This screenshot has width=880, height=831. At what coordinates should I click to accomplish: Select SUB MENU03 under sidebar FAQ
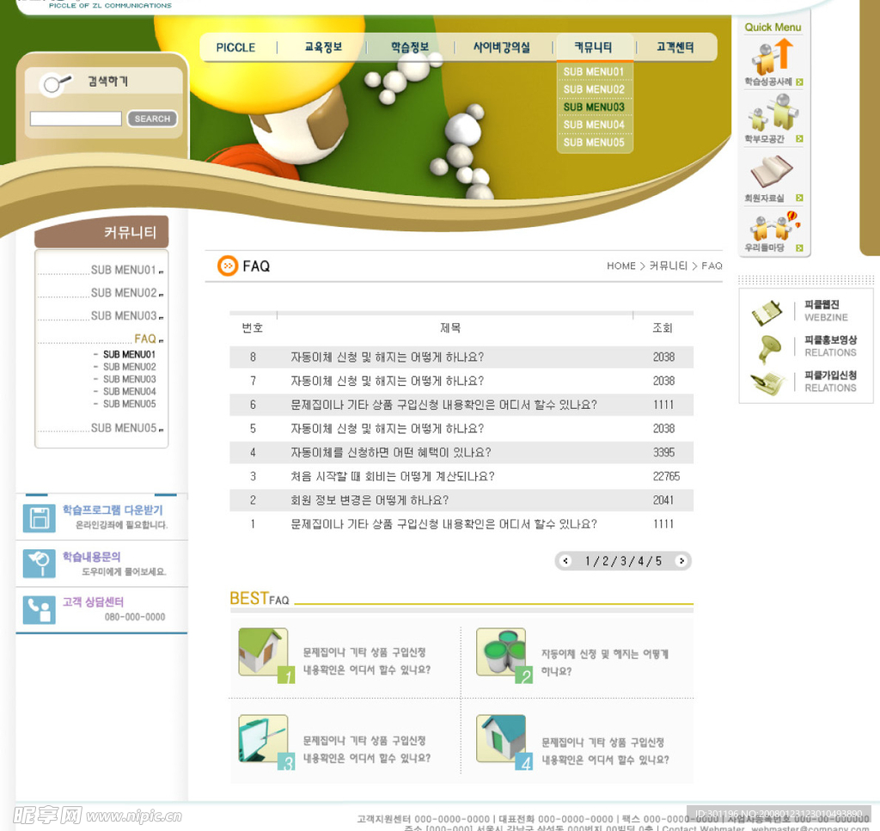click(129, 379)
